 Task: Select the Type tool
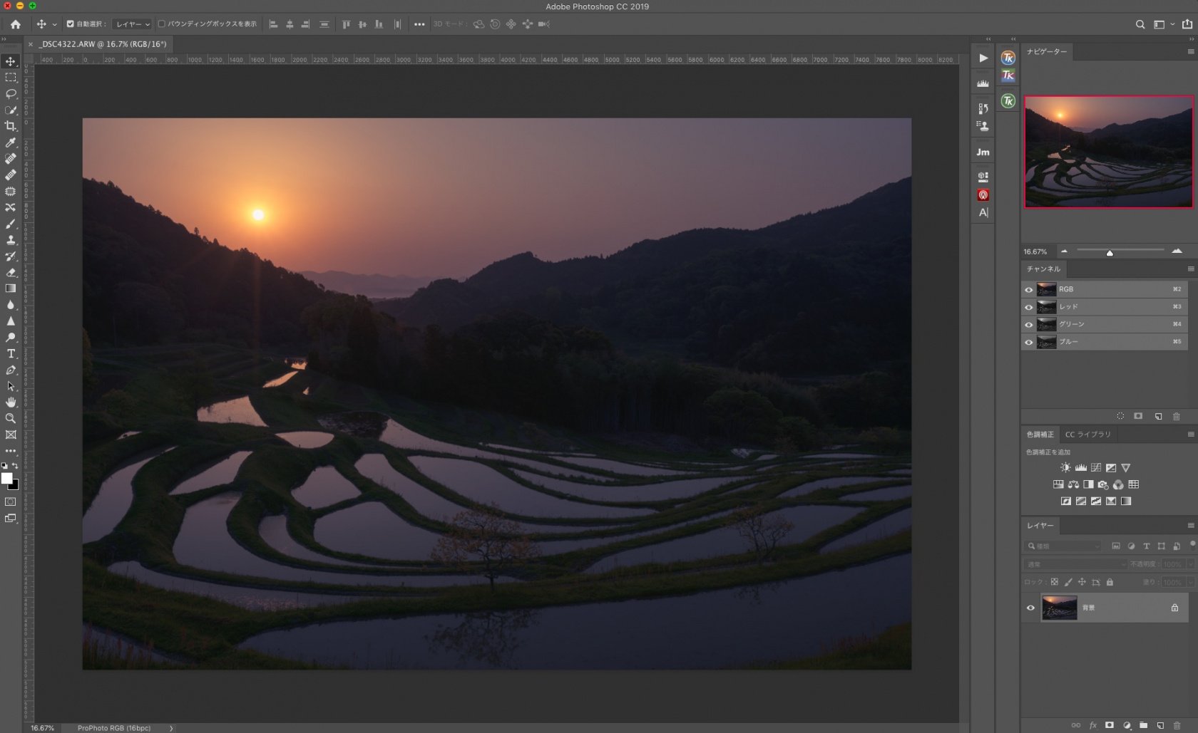click(11, 353)
